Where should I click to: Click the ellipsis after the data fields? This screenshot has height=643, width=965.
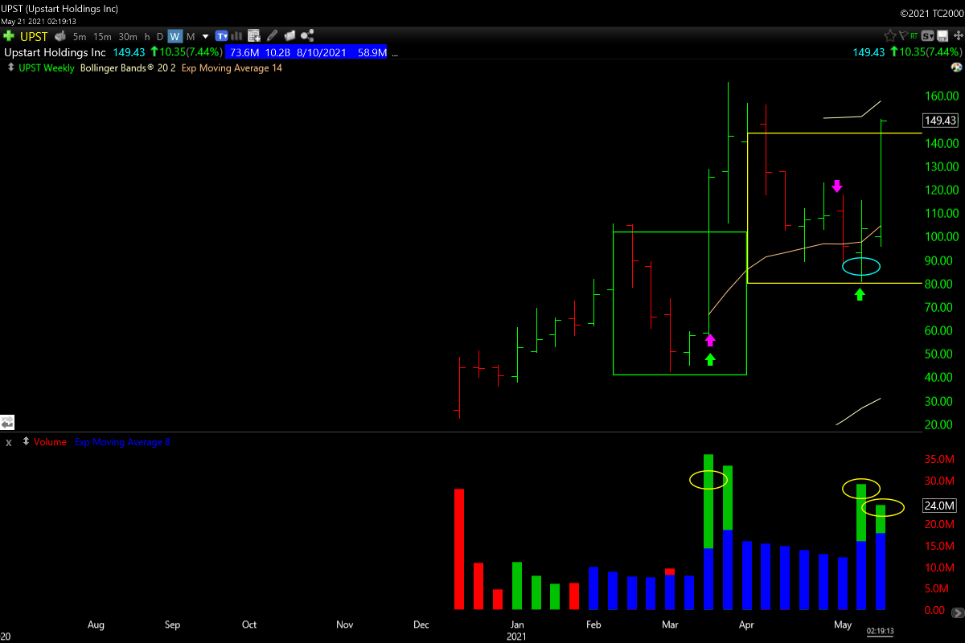coord(395,53)
